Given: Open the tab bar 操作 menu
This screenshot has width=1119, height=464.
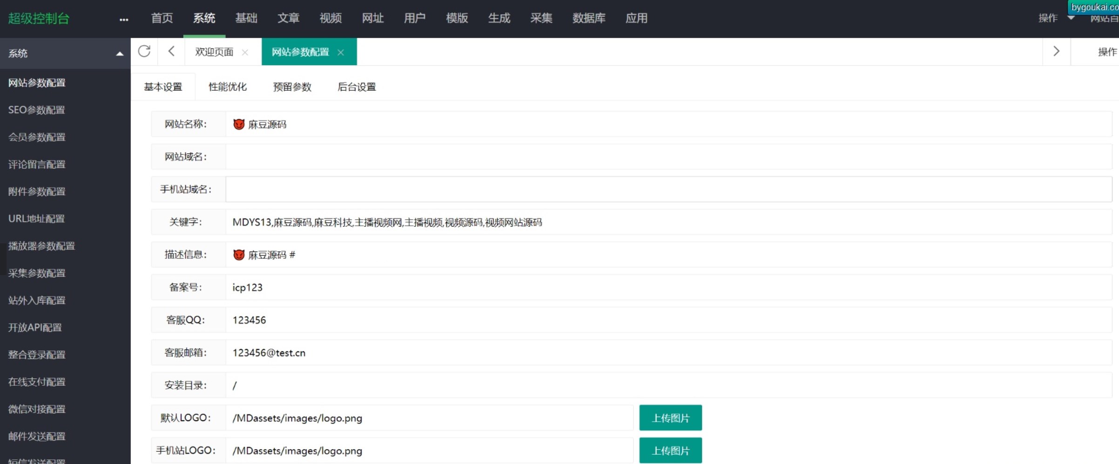Looking at the screenshot, I should [x=1107, y=52].
